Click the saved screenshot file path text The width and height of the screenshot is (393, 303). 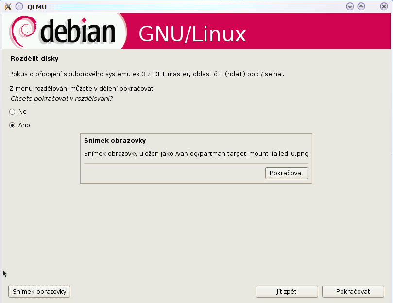[x=242, y=153]
